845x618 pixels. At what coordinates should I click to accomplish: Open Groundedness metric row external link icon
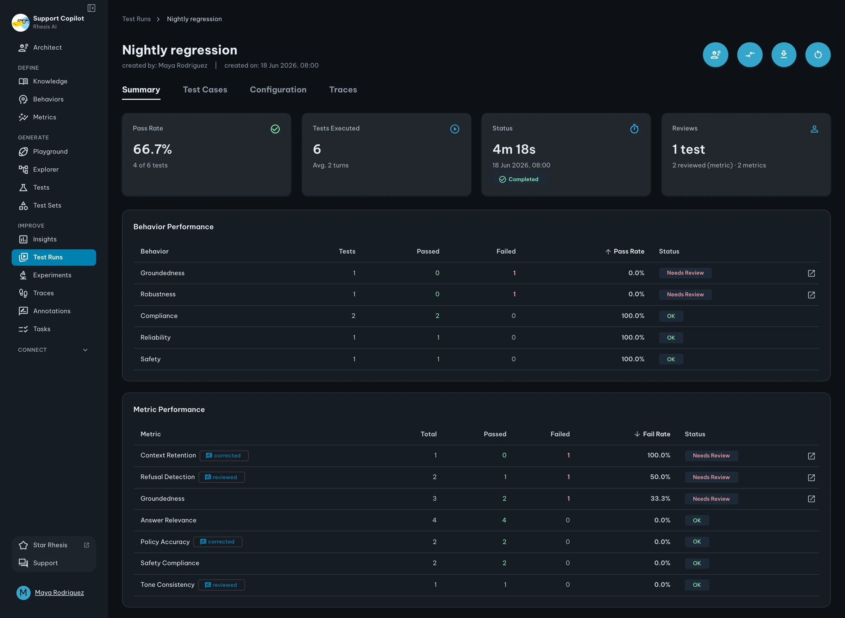pyautogui.click(x=811, y=499)
